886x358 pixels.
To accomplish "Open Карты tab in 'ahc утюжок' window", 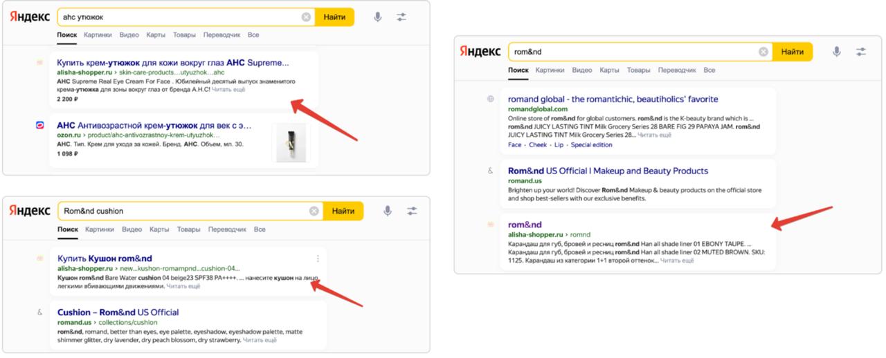I will click(156, 35).
